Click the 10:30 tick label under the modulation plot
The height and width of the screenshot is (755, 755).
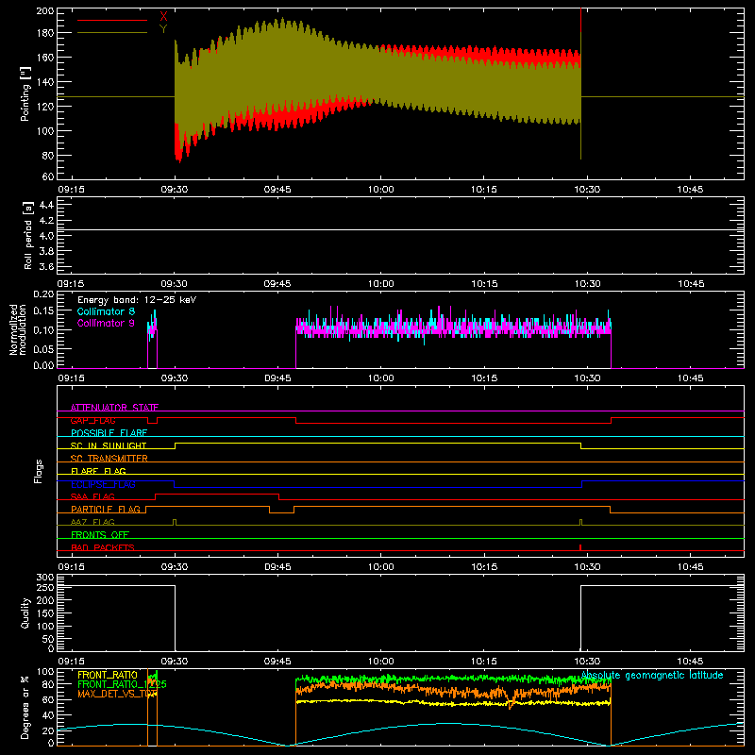pyautogui.click(x=587, y=378)
